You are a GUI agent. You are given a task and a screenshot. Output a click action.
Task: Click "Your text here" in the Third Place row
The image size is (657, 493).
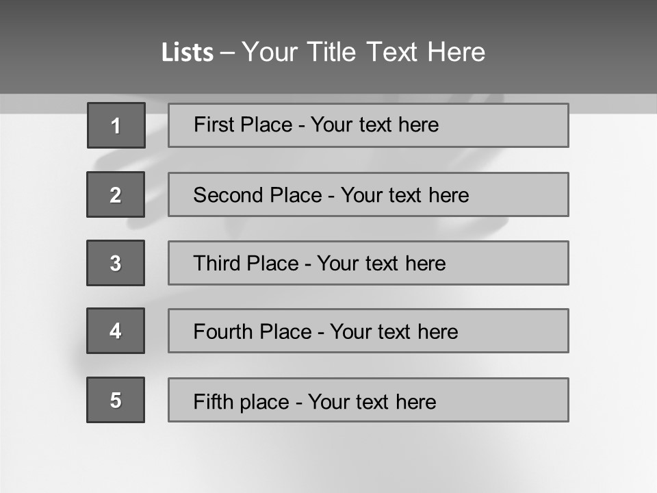382,264
